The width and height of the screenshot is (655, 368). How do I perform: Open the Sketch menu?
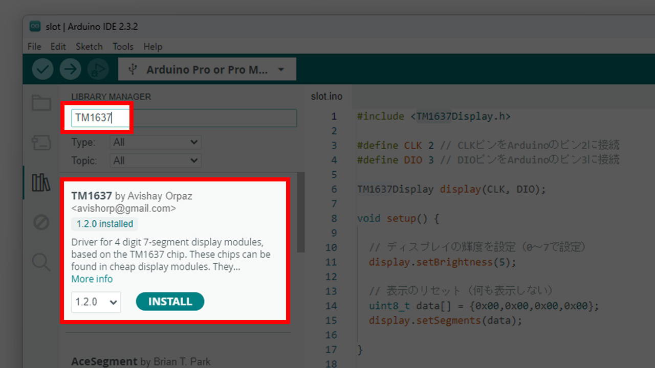[89, 47]
